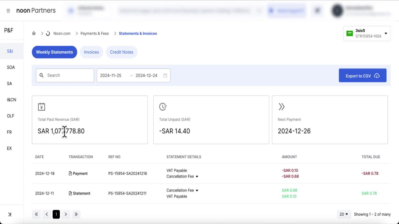This screenshot has height=224, width=399.
Task: Jump to the last page of results
Action: 76,214
